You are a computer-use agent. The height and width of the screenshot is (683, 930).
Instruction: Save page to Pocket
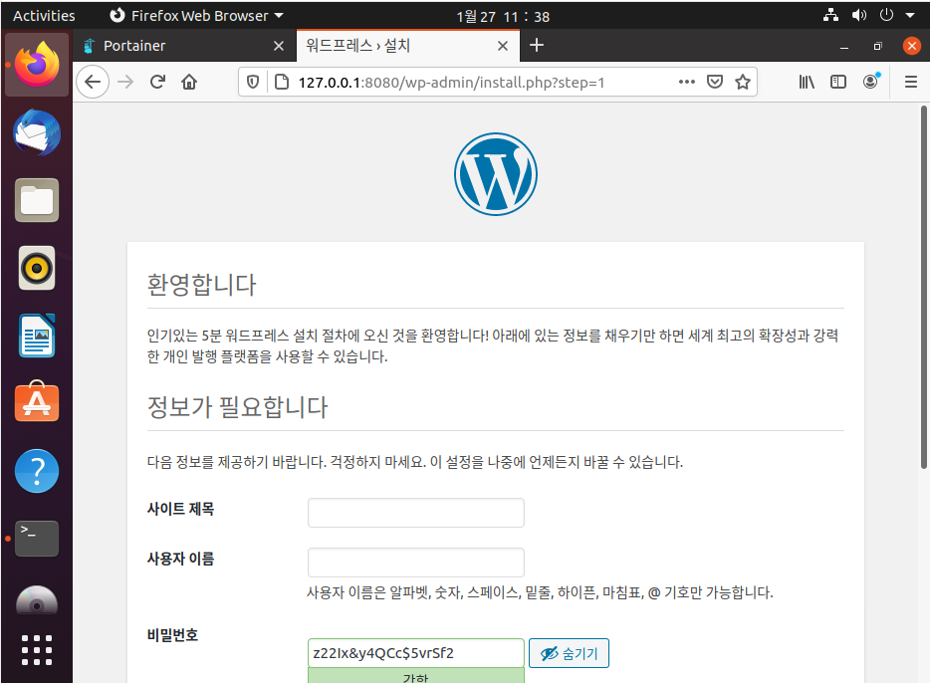click(x=715, y=82)
